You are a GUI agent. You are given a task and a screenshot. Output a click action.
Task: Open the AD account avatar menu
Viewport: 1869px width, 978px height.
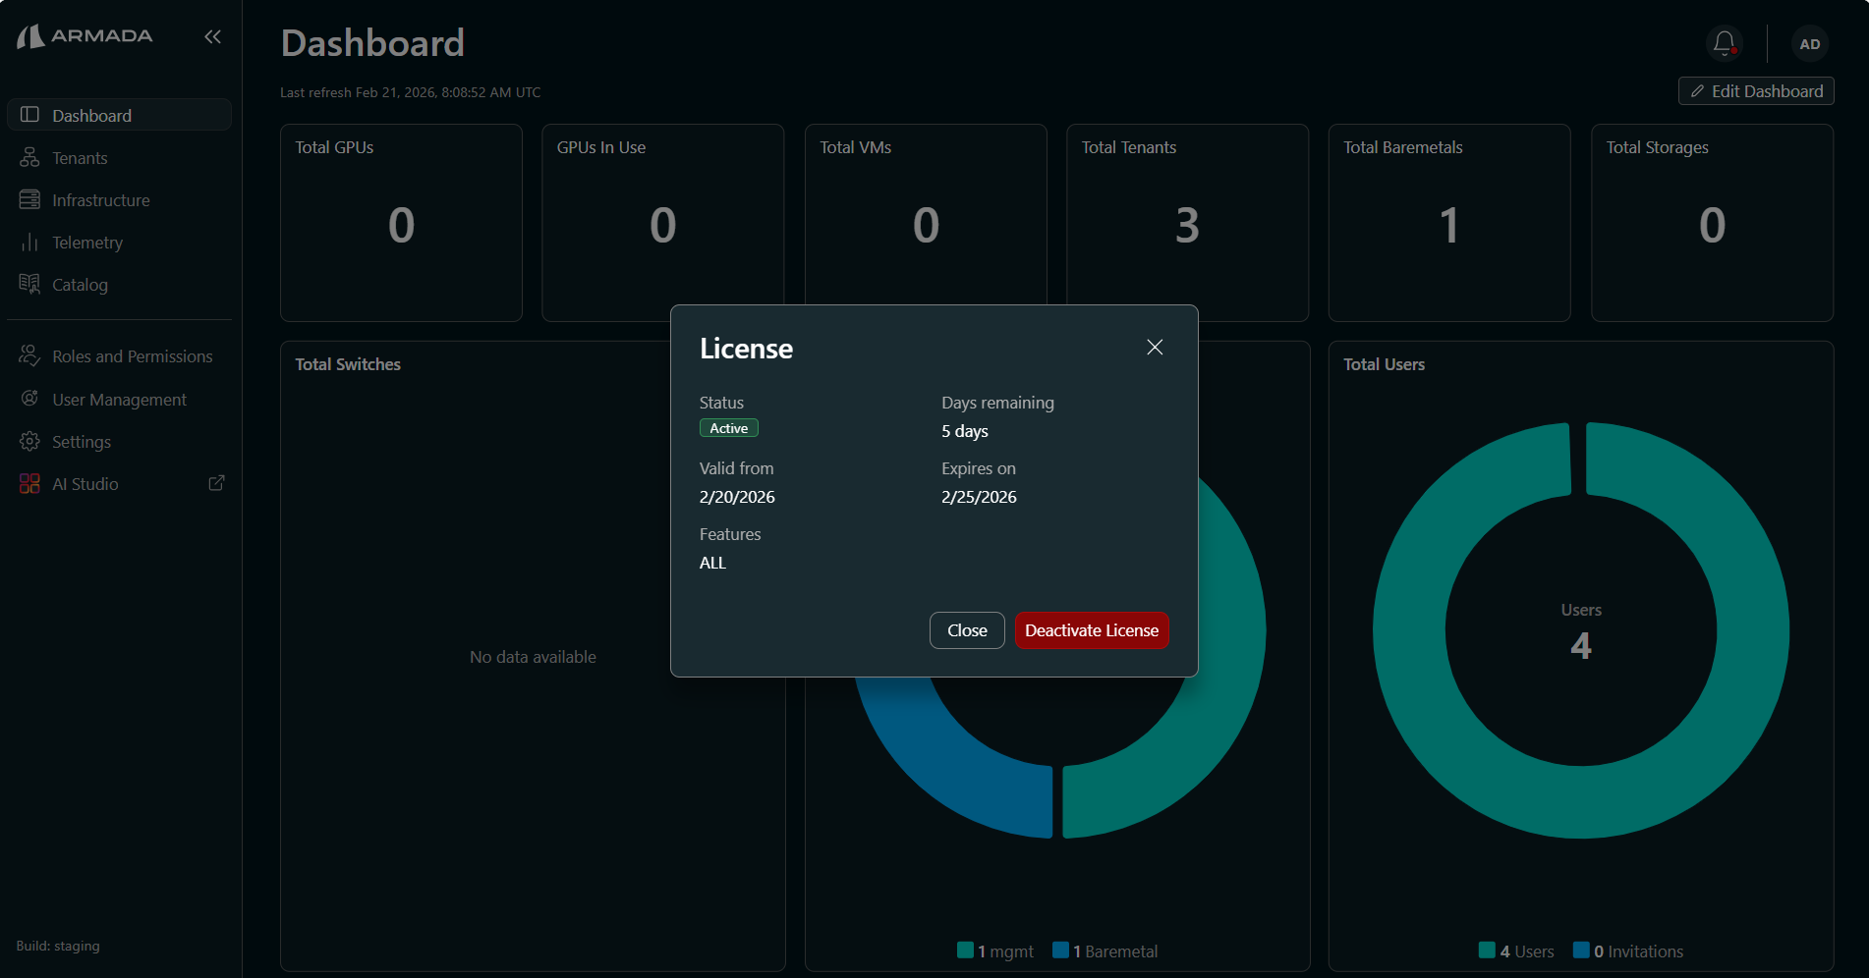(x=1809, y=43)
